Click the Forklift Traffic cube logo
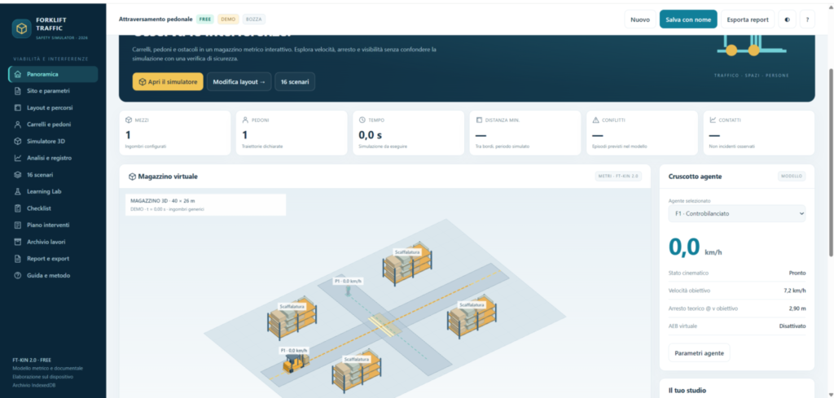 [x=22, y=28]
